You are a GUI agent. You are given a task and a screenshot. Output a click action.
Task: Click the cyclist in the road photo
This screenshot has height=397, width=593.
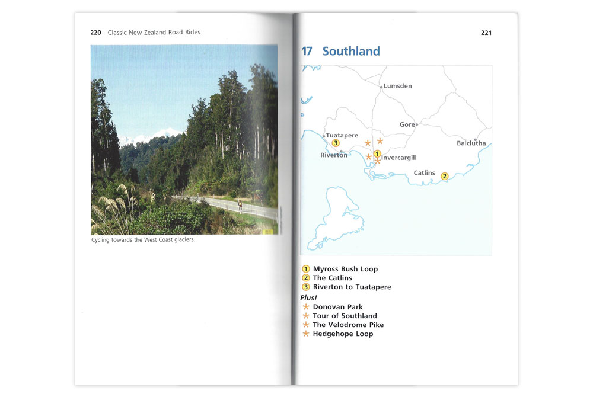240,205
